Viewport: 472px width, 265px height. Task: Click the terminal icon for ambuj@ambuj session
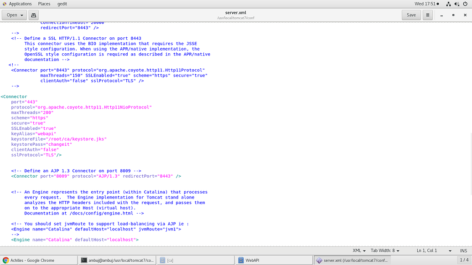click(84, 260)
